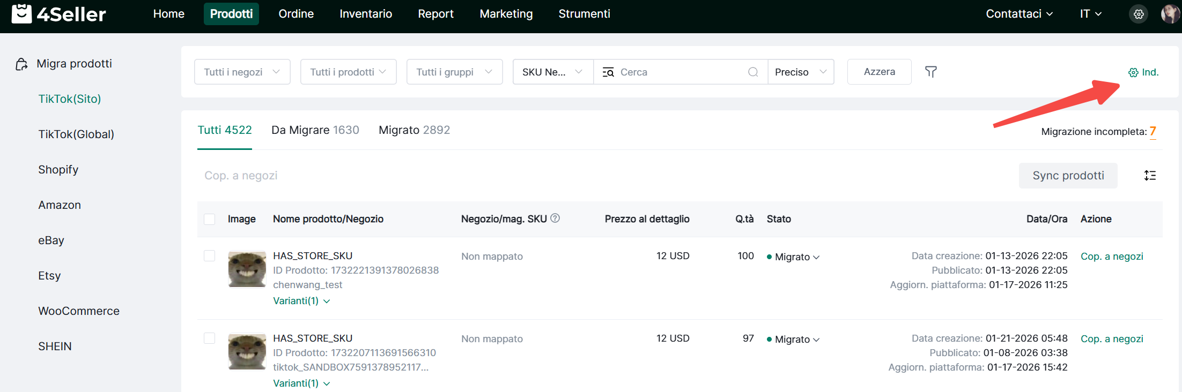Viewport: 1182px width, 392px height.
Task: Open the Tutti i gruppi dropdown
Action: 454,72
